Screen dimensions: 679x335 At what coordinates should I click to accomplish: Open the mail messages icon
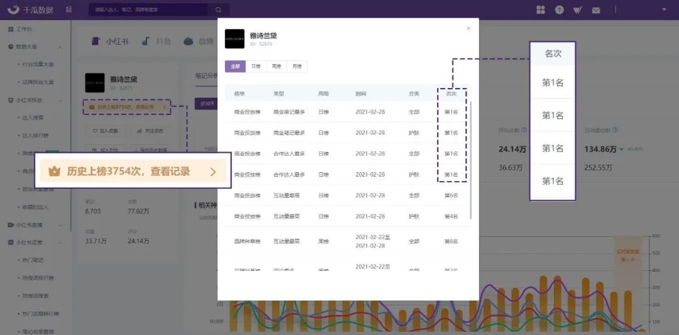pyautogui.click(x=596, y=10)
